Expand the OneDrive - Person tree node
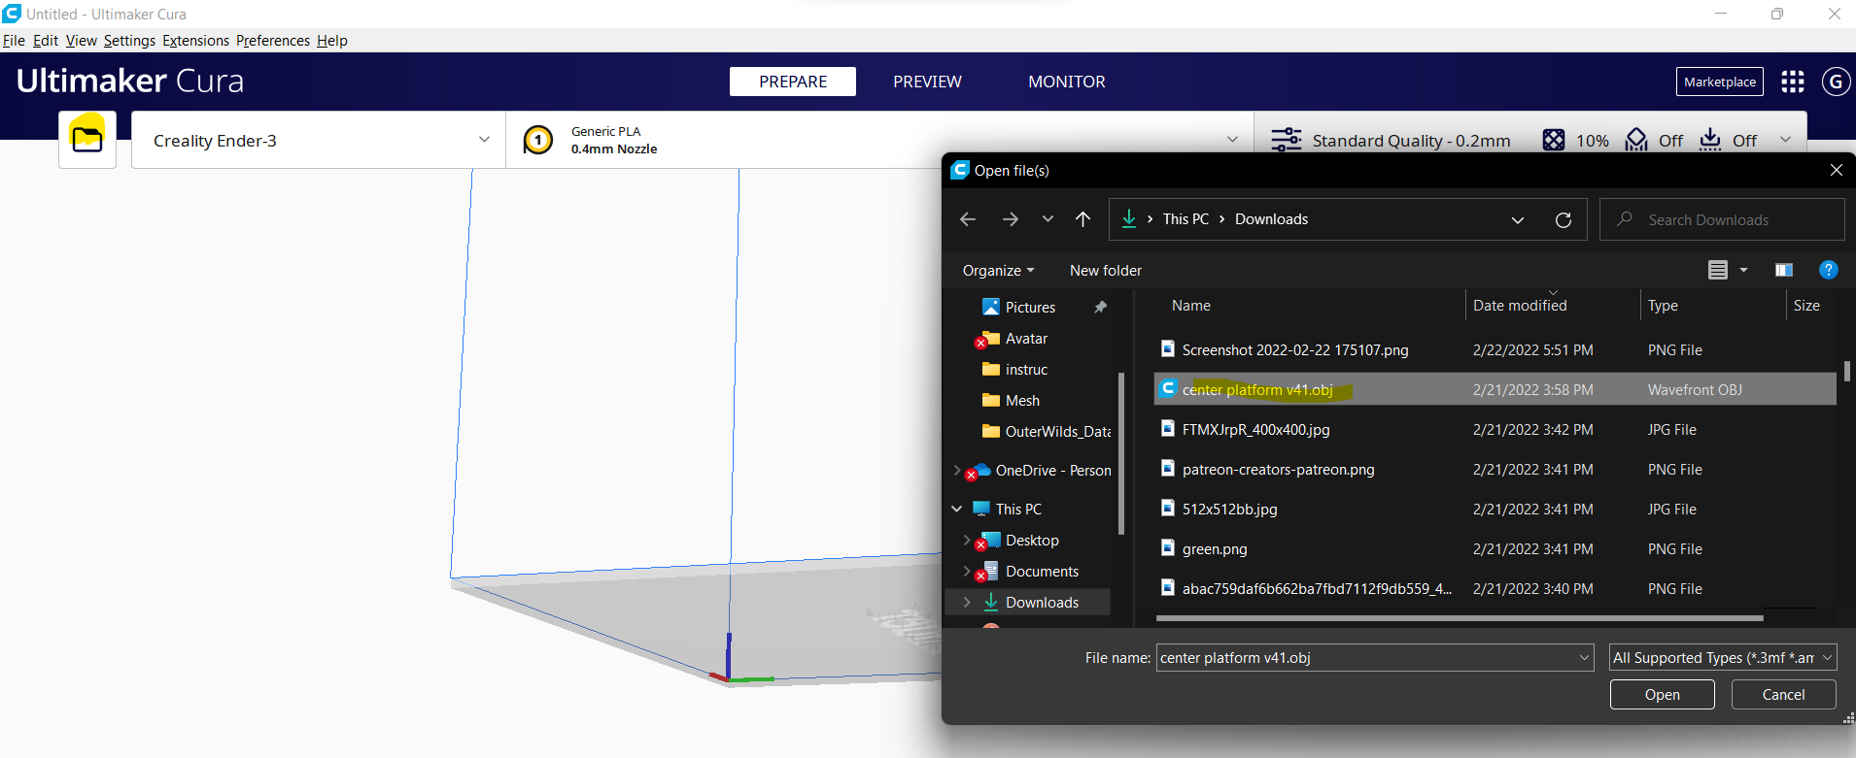This screenshot has width=1856, height=758. [957, 470]
